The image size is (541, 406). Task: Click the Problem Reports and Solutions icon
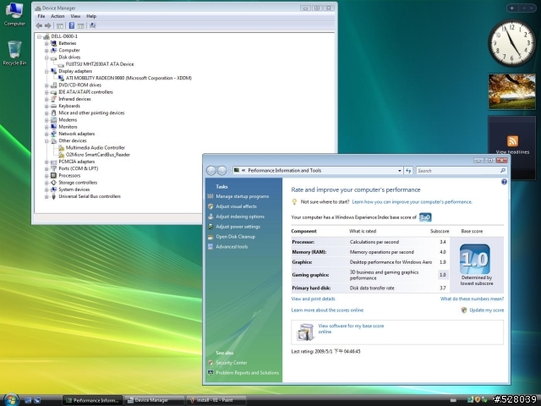point(210,373)
